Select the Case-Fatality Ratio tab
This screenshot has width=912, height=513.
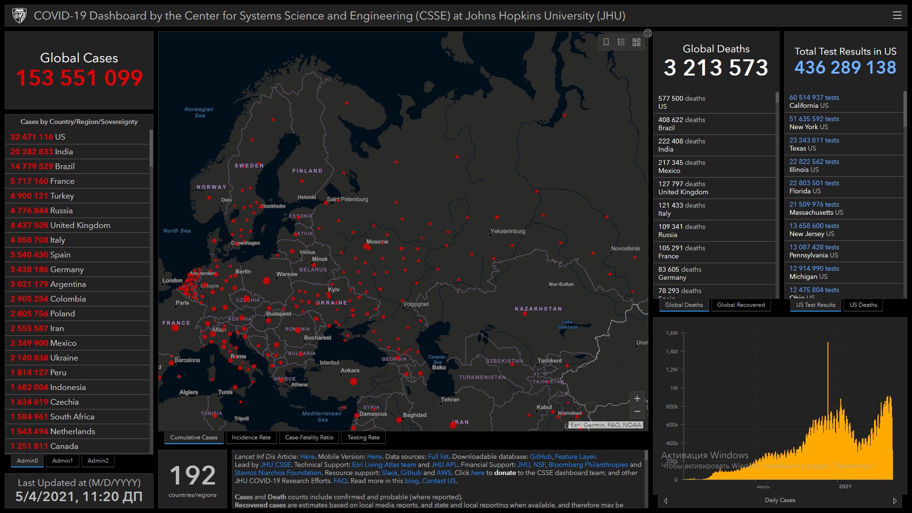(309, 437)
